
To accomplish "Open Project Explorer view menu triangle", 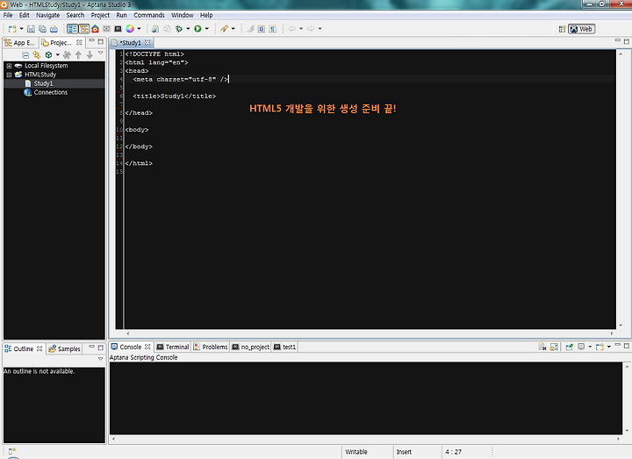I will (101, 54).
